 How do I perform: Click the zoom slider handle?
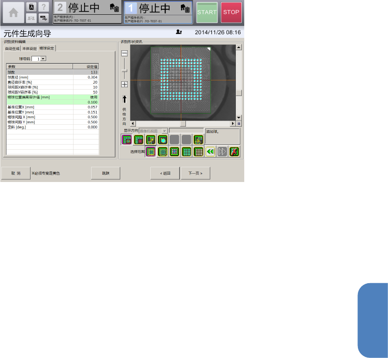pos(124,71)
